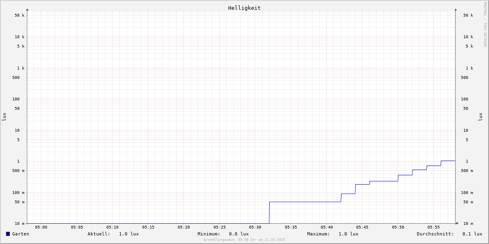Select the Durchschnitt 0.1 lux value
Image resolution: width=489 pixels, height=244 pixels.
pos(472,234)
